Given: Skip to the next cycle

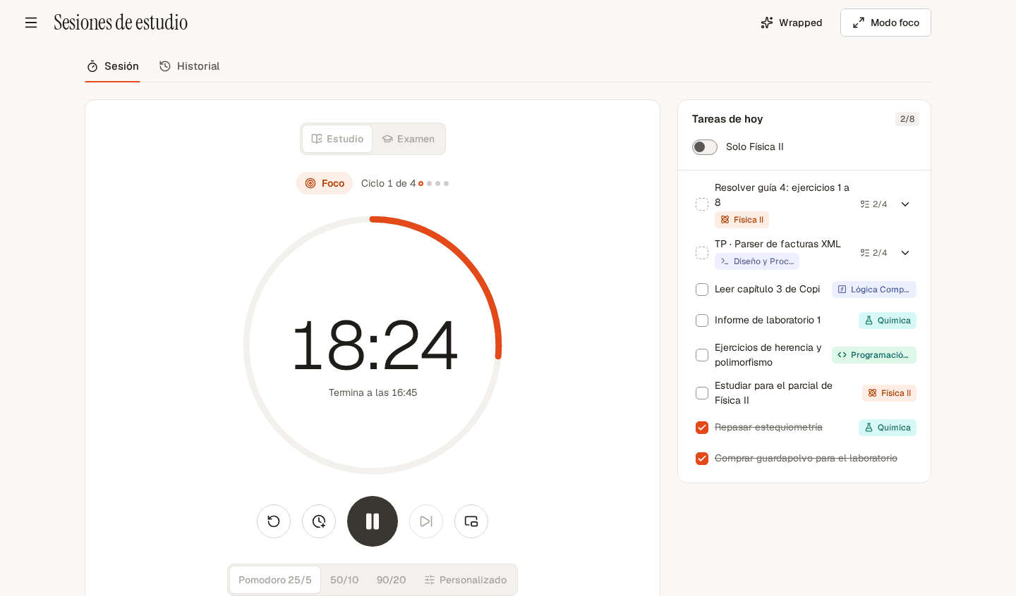Looking at the screenshot, I should click(426, 521).
